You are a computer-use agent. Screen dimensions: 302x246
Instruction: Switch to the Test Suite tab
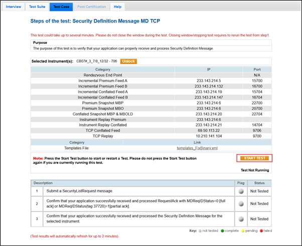[x=38, y=6]
